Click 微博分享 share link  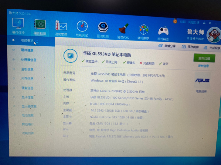coord(170,46)
